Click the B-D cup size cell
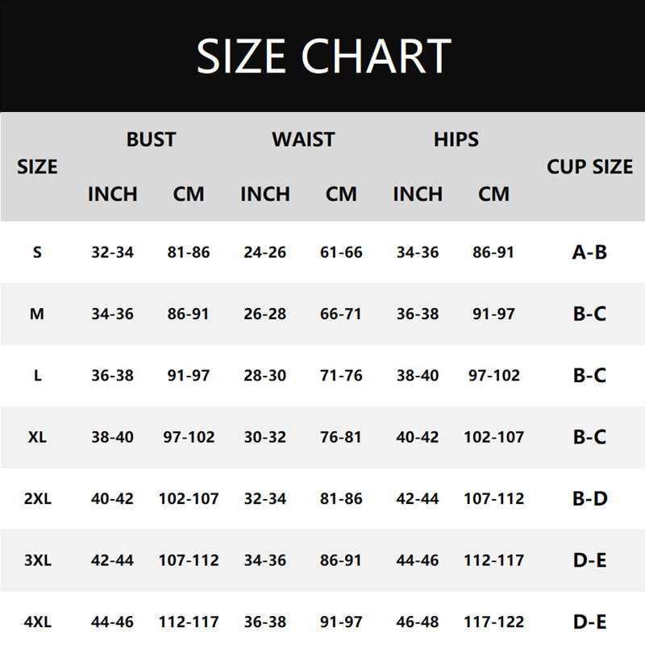645x645 pixels. point(589,498)
